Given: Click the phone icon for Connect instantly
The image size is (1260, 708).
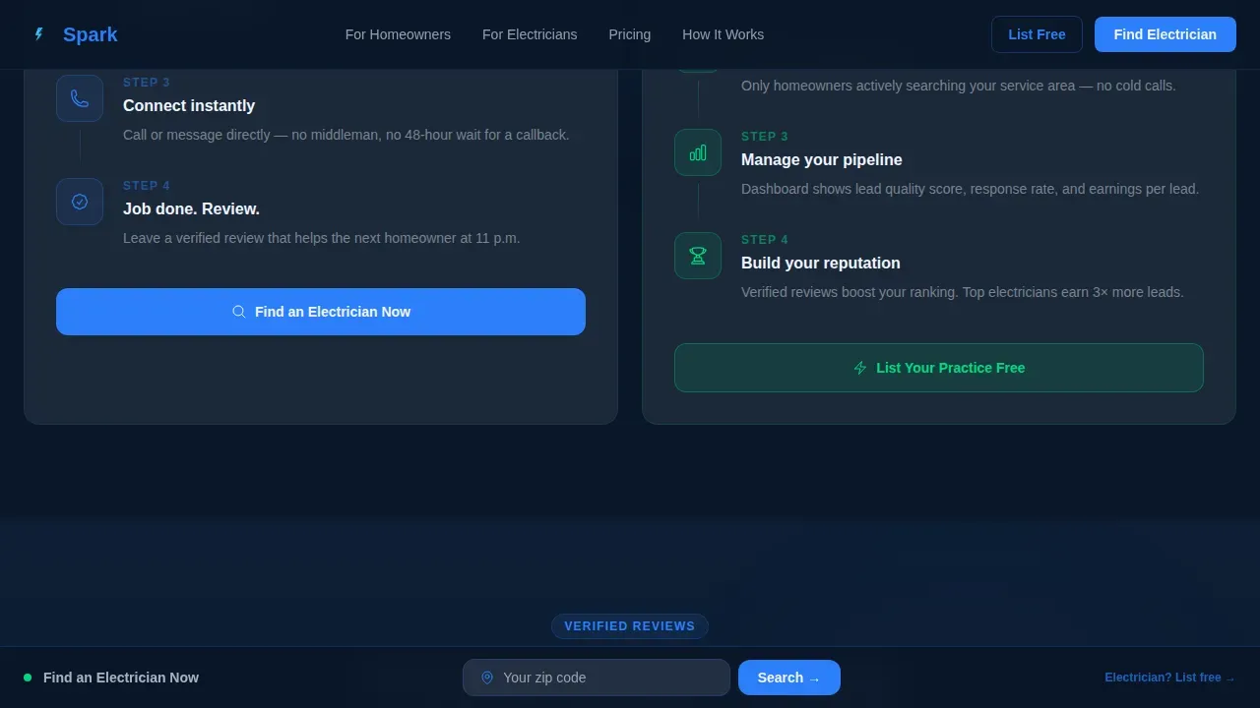Looking at the screenshot, I should 80,98.
